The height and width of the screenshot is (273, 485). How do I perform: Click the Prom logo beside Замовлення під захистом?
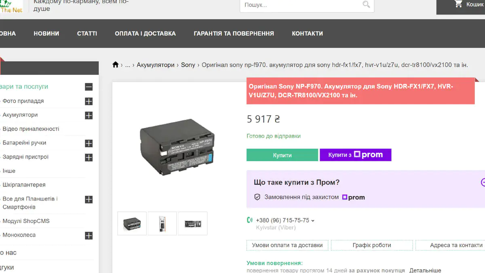354,197
